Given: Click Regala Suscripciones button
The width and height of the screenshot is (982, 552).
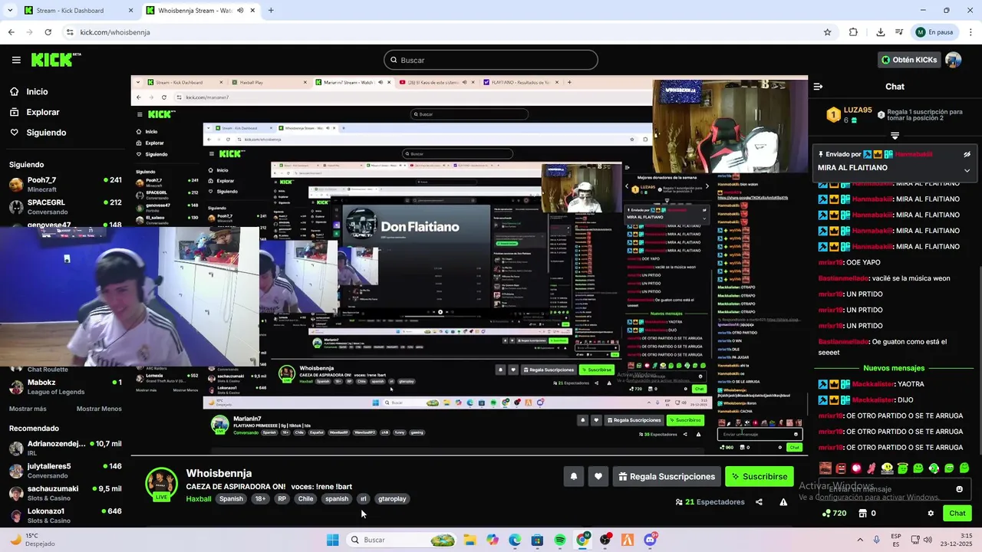Looking at the screenshot, I should point(667,476).
